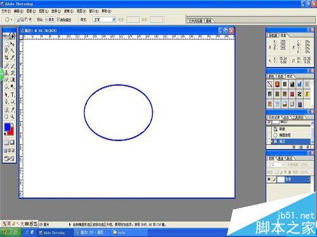
Task: Select the Notes tool
Action: tap(6, 109)
